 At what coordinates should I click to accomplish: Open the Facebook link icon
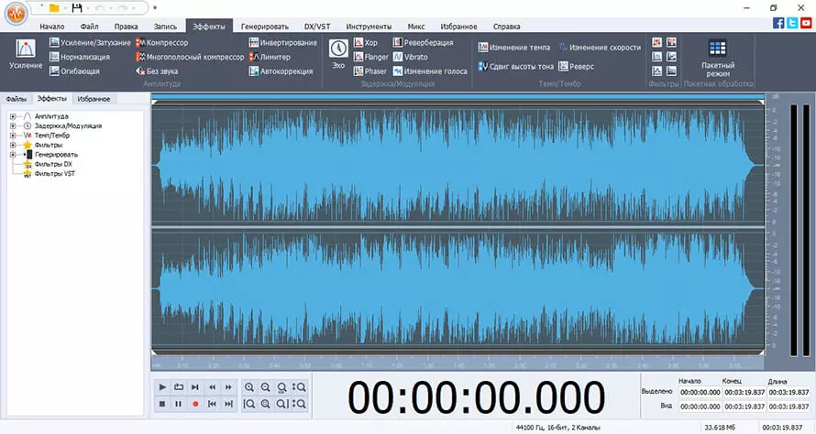point(778,23)
